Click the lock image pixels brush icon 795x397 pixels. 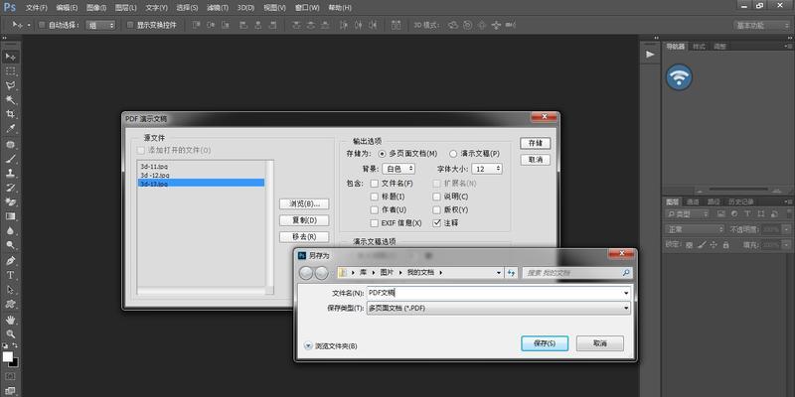coord(702,245)
